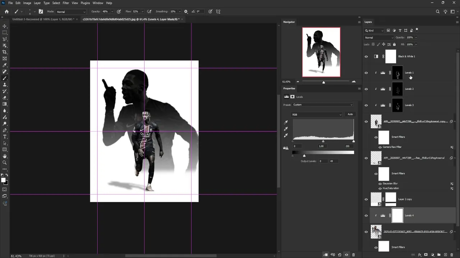Open the Filter menu
Viewport: 460px width, 258px height.
(x=66, y=3)
